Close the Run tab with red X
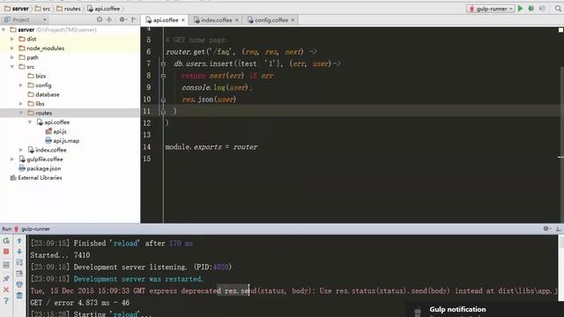This screenshot has height=317, width=564. [6, 290]
